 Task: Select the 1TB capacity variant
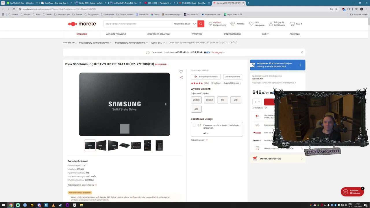(223, 100)
